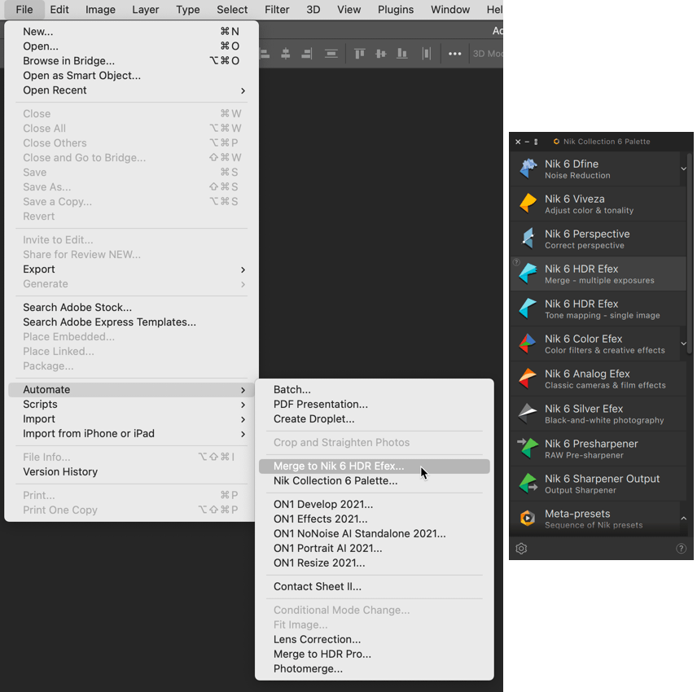This screenshot has height=692, width=697.
Task: Expand the Nik 6 Color Efex chevron
Action: point(684,344)
